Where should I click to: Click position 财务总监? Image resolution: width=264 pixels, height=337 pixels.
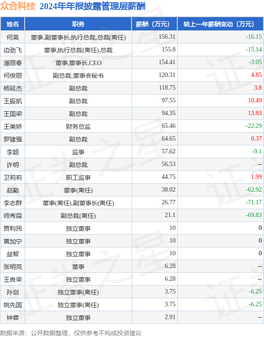point(78,127)
